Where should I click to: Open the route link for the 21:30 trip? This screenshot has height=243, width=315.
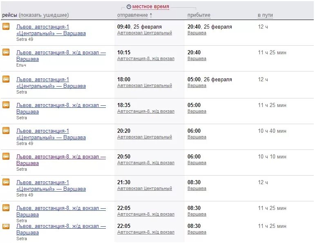[51, 186]
